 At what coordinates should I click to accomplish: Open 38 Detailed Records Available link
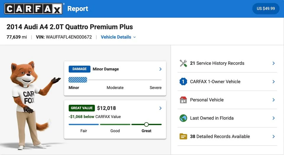pyautogui.click(x=220, y=136)
